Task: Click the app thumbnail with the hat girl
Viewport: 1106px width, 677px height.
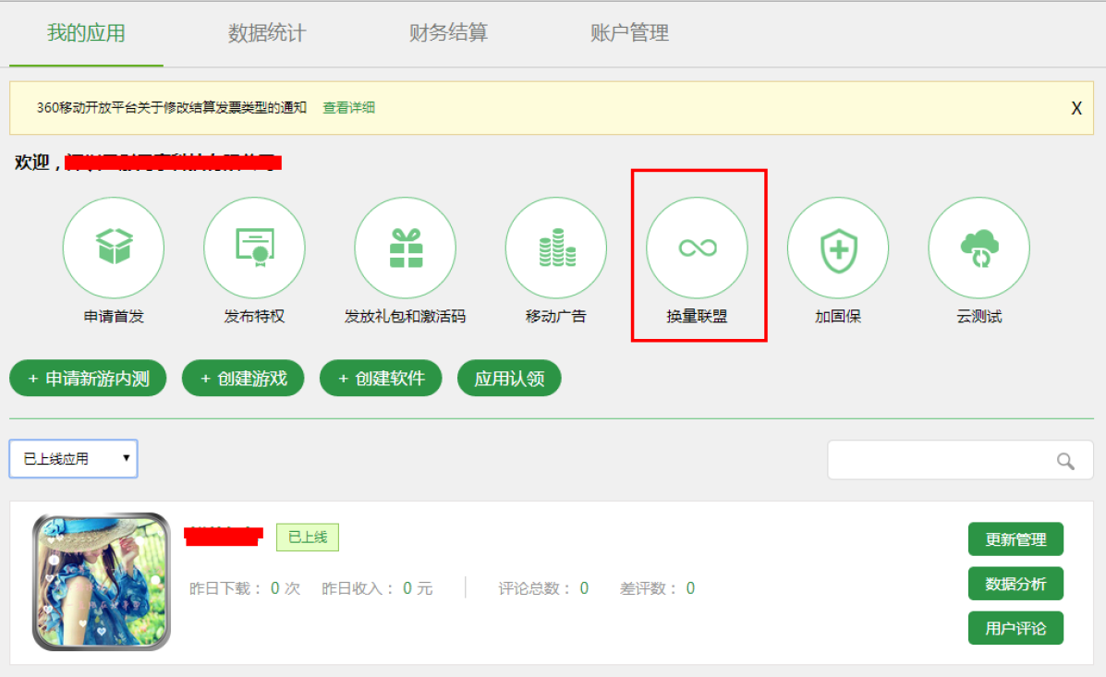Action: coord(102,582)
